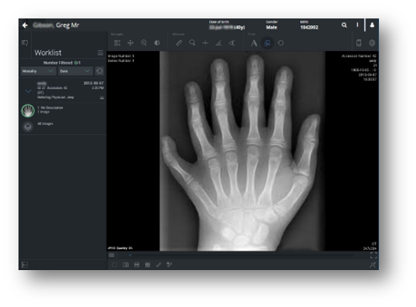Select the Zoom magnifier tool
The height and width of the screenshot is (307, 416).
[144, 43]
